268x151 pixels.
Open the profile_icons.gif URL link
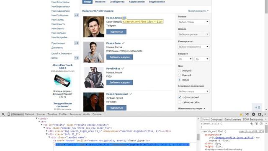coord(234,138)
